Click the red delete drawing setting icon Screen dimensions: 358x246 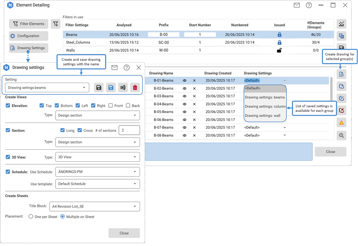coord(135,88)
